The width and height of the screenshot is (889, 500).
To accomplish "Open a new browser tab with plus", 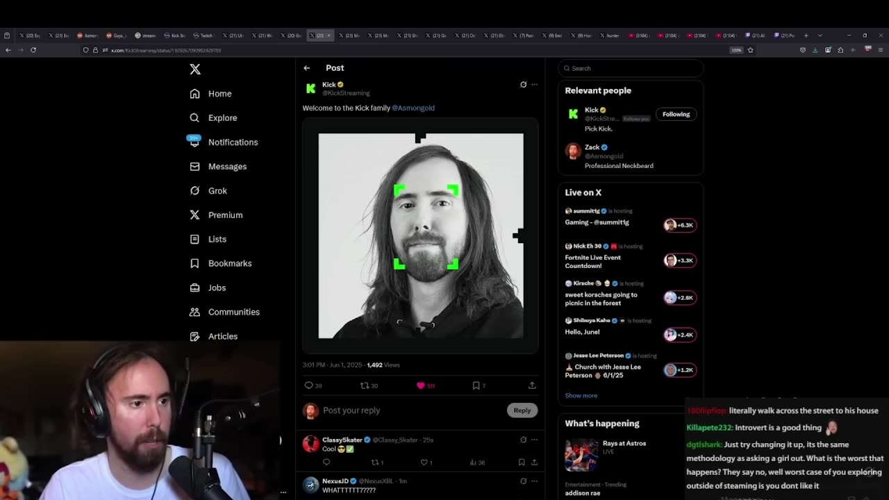I will pos(806,35).
